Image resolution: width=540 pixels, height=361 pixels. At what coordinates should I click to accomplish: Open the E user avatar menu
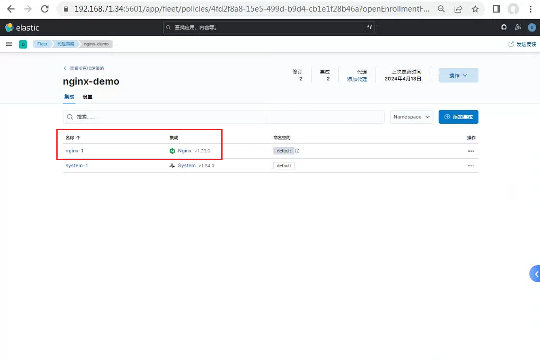point(532,27)
